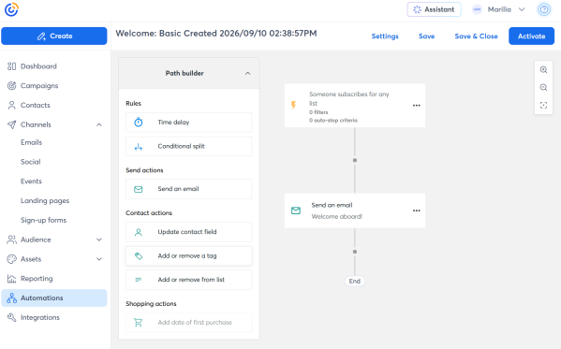
Task: Click the email step envelope icon
Action: (296, 211)
